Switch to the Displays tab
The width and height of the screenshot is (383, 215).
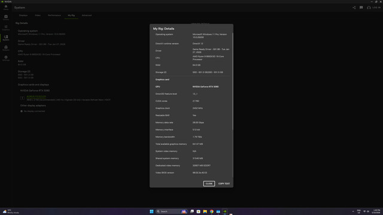pos(23,16)
